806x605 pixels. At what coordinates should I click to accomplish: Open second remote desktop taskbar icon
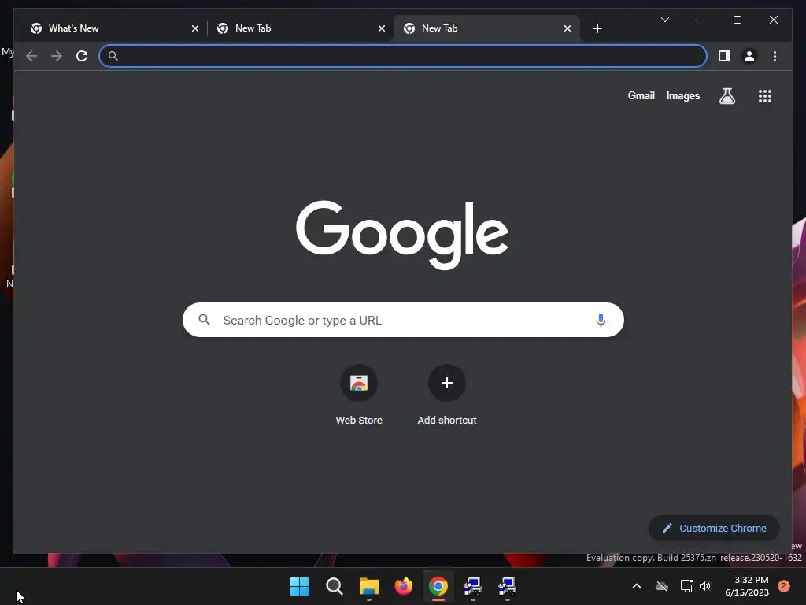[507, 586]
